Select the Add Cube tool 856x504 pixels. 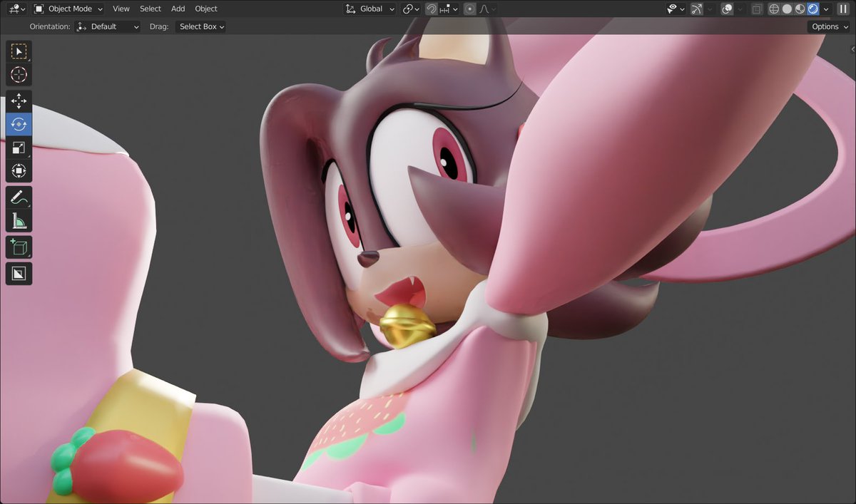(19, 247)
